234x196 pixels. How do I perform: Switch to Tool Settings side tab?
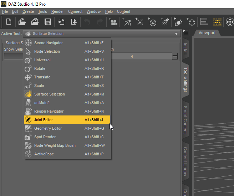tap(185, 79)
